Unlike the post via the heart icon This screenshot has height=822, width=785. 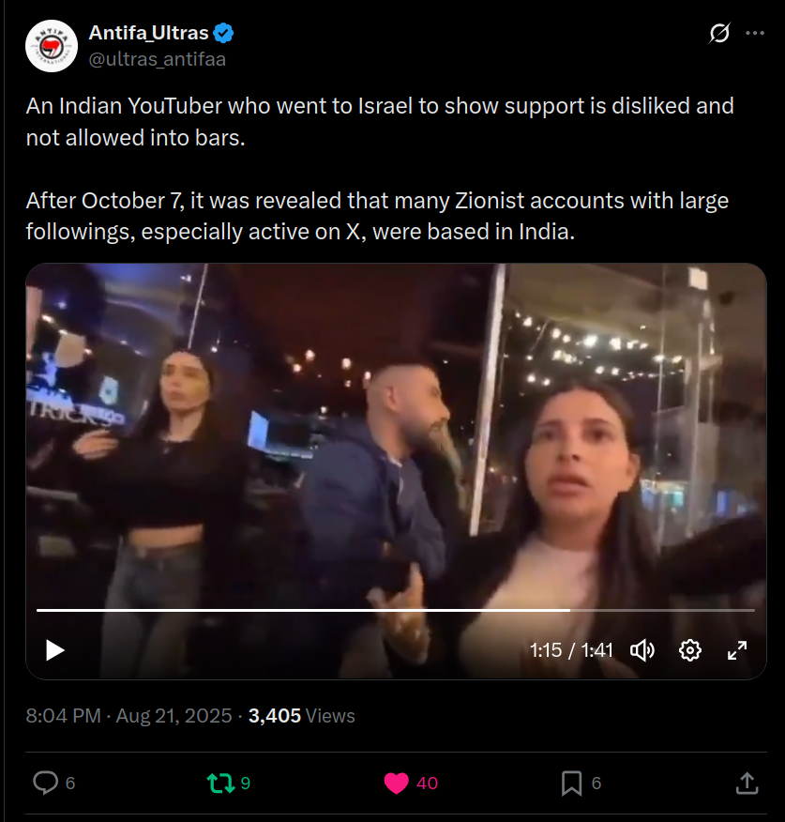point(396,784)
